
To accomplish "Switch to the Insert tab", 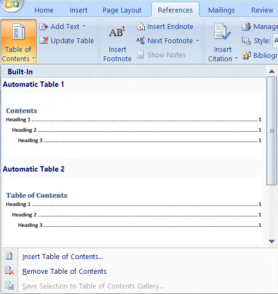I will [x=79, y=10].
